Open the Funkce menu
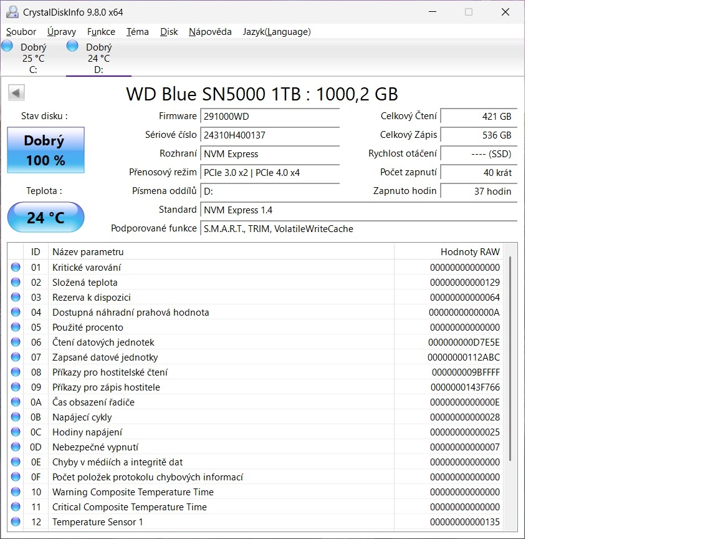 (101, 32)
